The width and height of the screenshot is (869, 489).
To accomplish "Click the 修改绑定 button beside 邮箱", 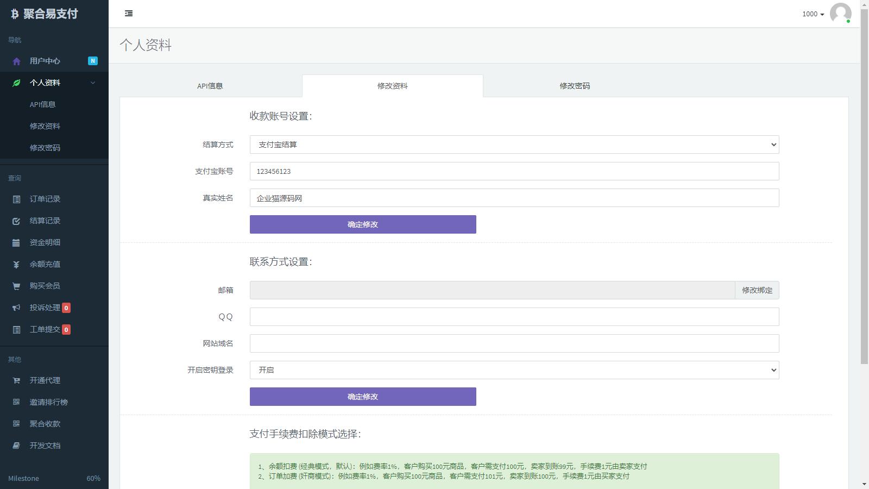I will tap(757, 290).
